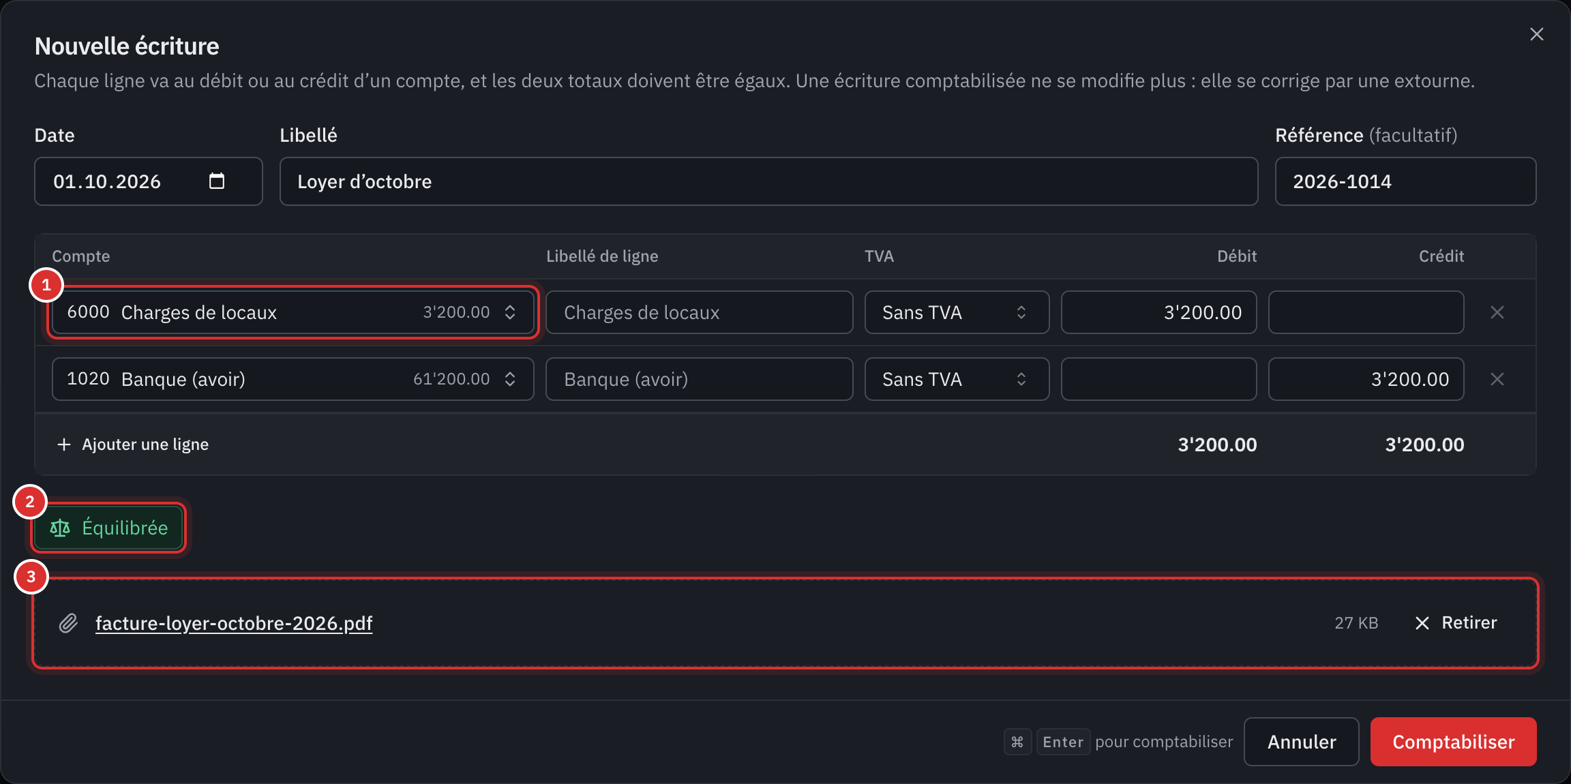Screen dimensions: 1571x784
Task: Open the 1020 Banque (avoir) account selector
Action: [x=293, y=379]
